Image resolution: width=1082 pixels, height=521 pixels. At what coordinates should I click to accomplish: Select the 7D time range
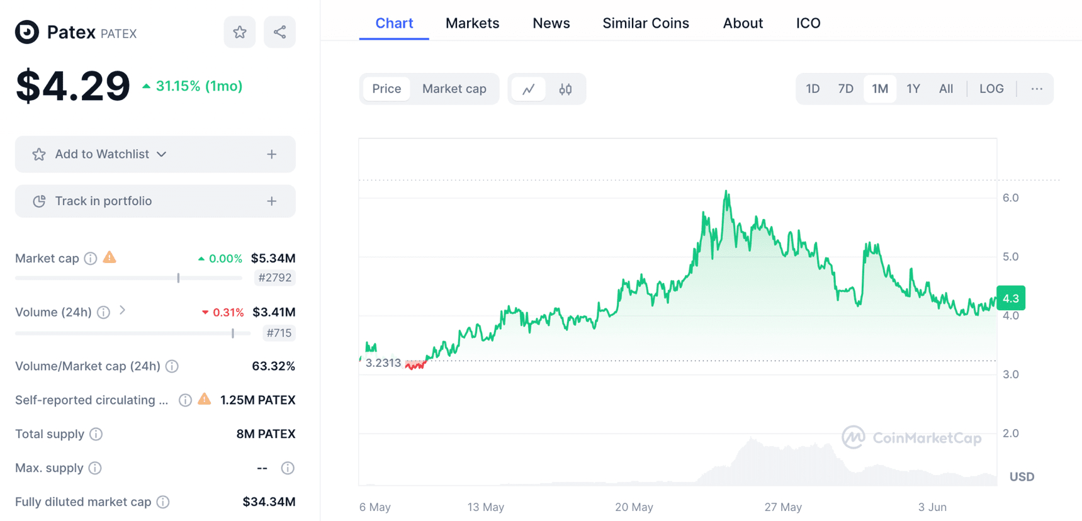(845, 89)
